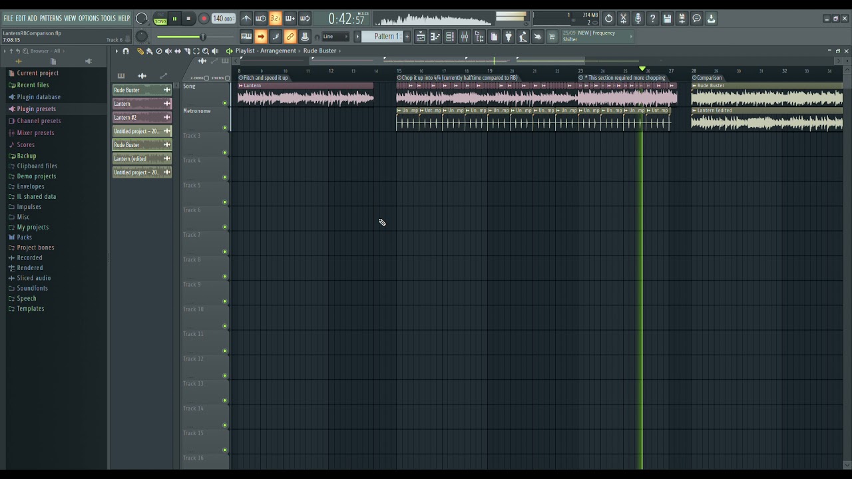The image size is (852, 479).
Task: Open the audio editor scissors icon
Action: click(x=623, y=19)
